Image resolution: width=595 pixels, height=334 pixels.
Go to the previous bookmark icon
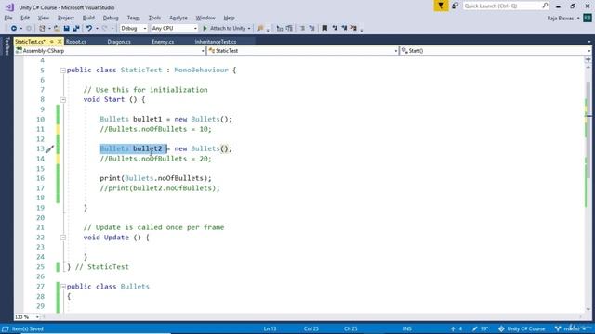(x=335, y=29)
